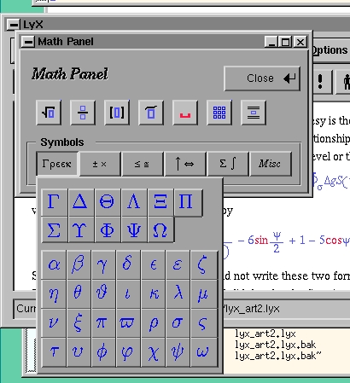Viewport: 350px width, 383px height.
Task: Click the Close button in Math Panel
Action: click(x=262, y=78)
